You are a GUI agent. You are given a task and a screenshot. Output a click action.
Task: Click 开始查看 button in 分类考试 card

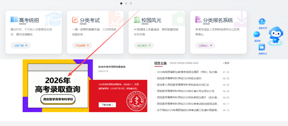click(x=82, y=45)
